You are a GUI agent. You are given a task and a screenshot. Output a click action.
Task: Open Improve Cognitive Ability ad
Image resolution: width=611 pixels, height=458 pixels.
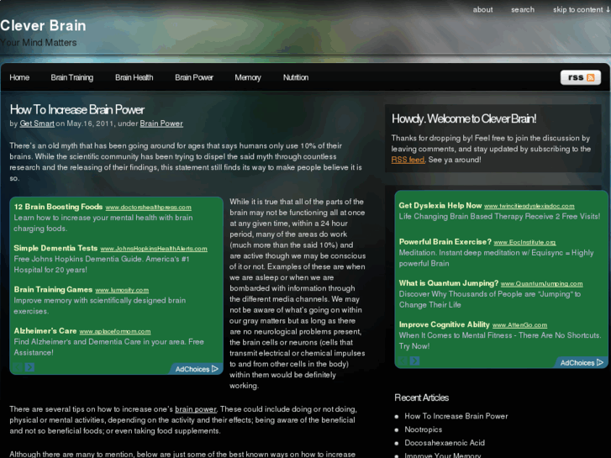click(445, 324)
